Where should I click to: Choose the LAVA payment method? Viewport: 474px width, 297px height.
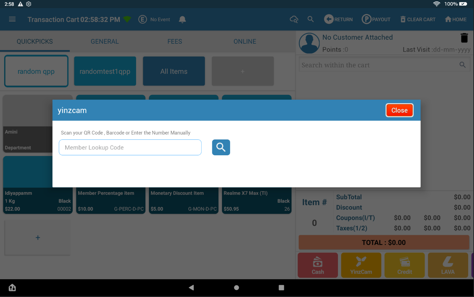coord(448,265)
